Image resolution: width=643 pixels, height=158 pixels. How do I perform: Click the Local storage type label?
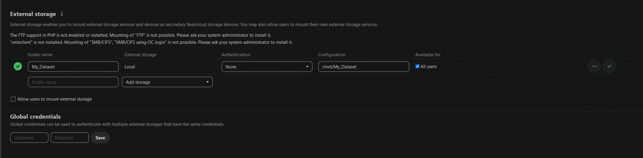click(130, 67)
